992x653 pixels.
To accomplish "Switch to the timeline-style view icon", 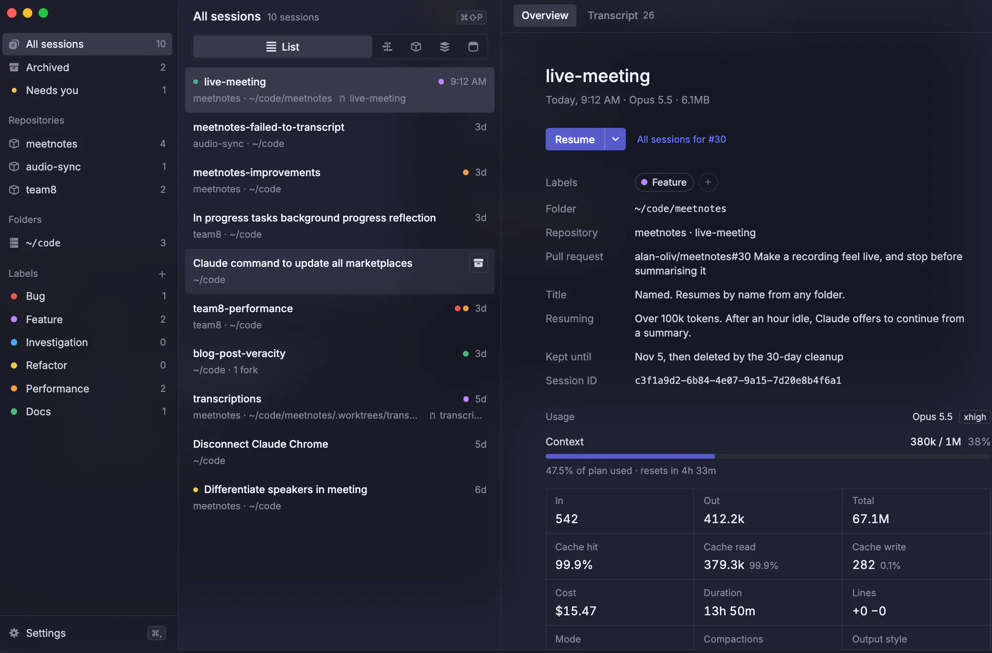I will pos(388,47).
